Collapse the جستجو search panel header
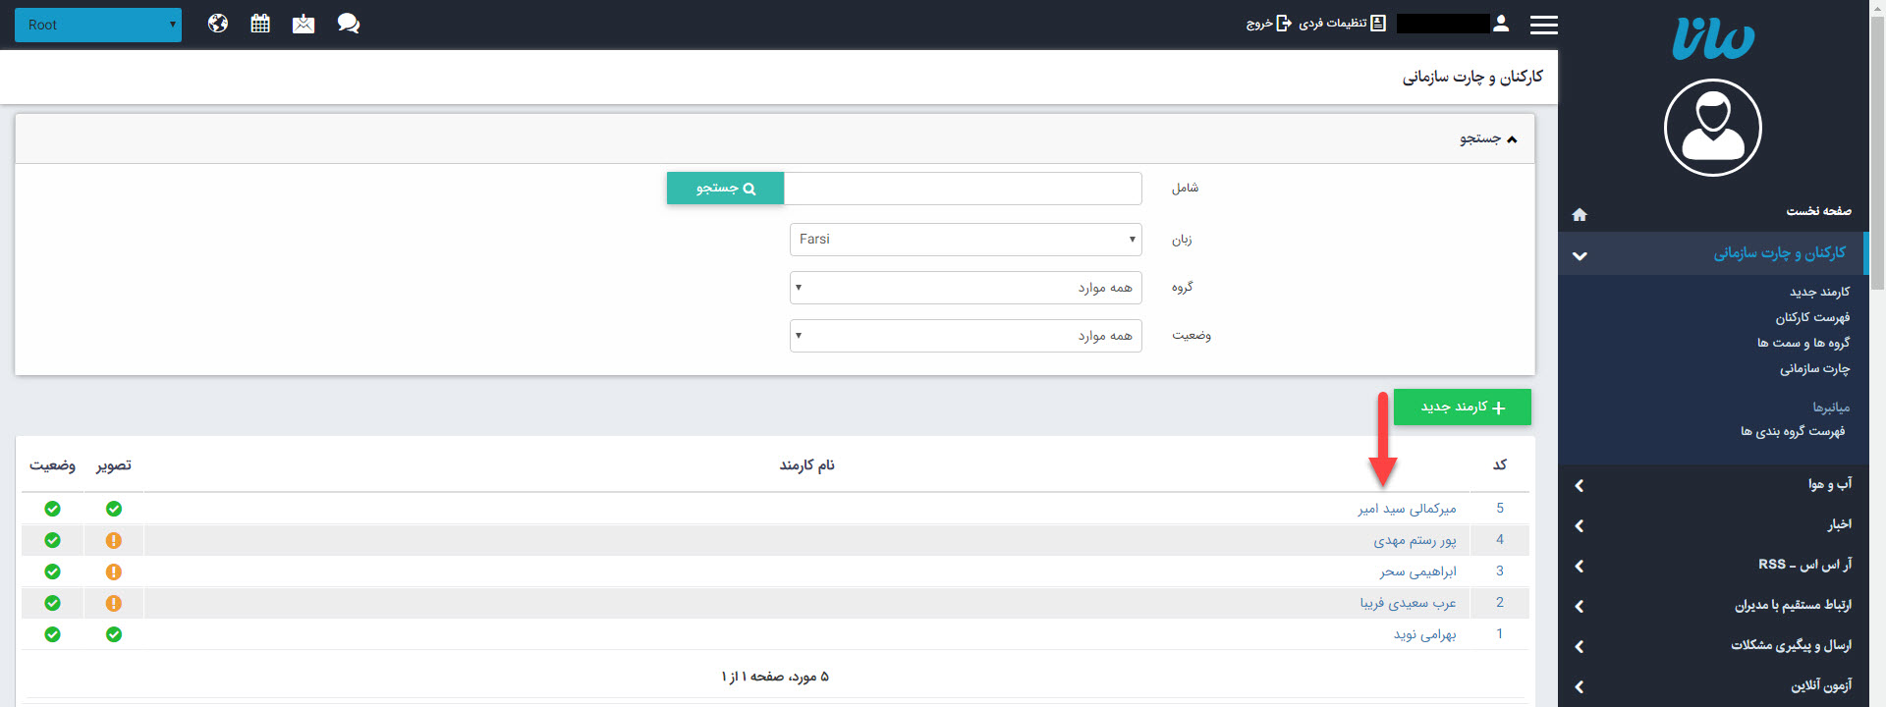This screenshot has height=707, width=1886. click(x=1487, y=138)
